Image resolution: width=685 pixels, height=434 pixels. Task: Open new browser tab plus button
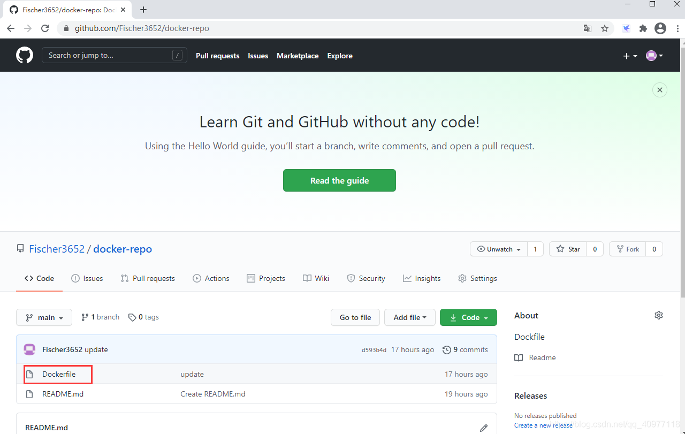(143, 10)
